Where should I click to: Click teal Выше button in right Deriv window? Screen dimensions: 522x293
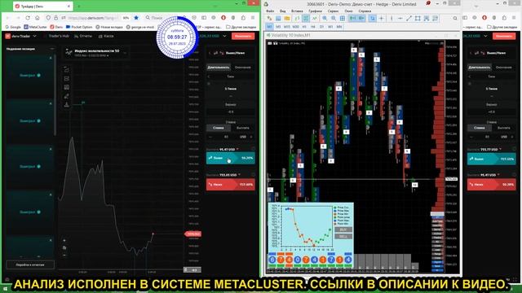pos(492,159)
